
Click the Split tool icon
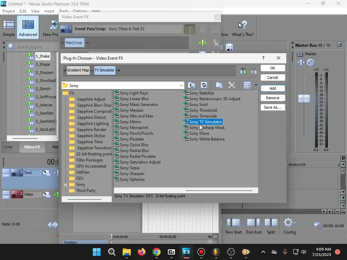point(271,222)
